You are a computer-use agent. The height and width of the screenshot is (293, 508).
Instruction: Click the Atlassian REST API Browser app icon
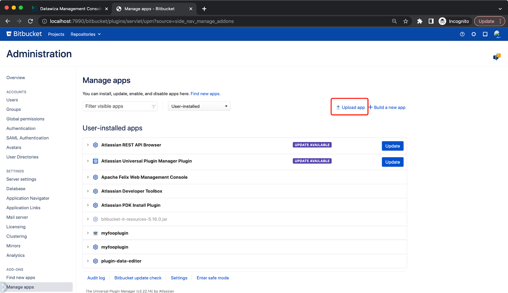pyautogui.click(x=95, y=145)
